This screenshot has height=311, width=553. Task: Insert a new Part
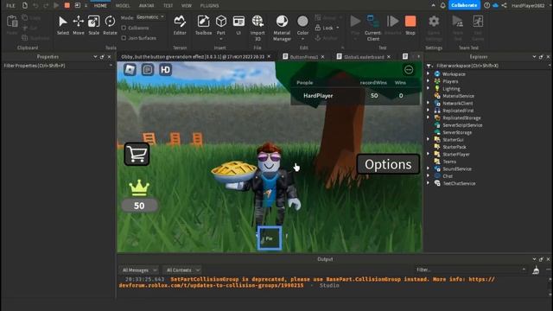click(221, 22)
